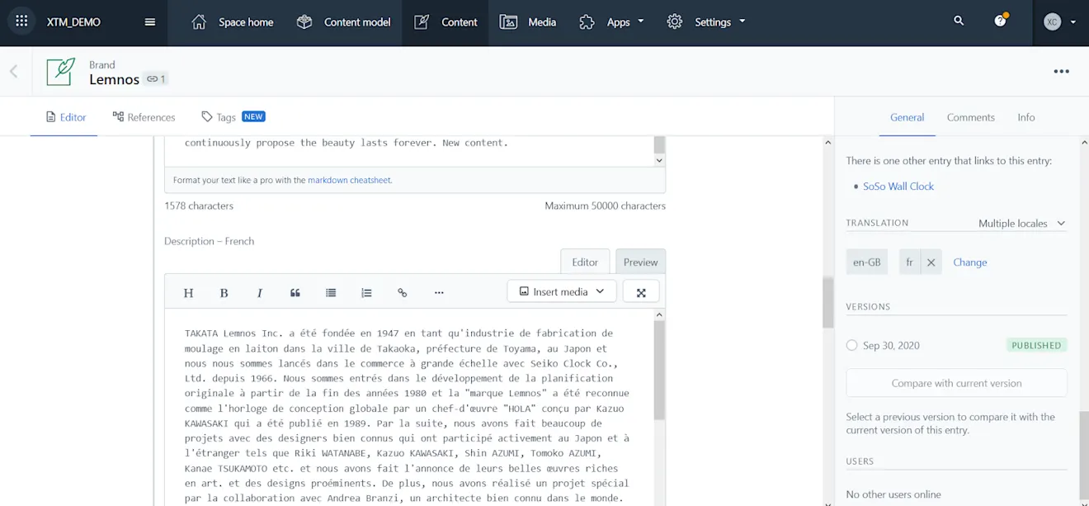Screen dimensions: 1089x506
Task: Open the Multiple locales dropdown
Action: point(1021,224)
